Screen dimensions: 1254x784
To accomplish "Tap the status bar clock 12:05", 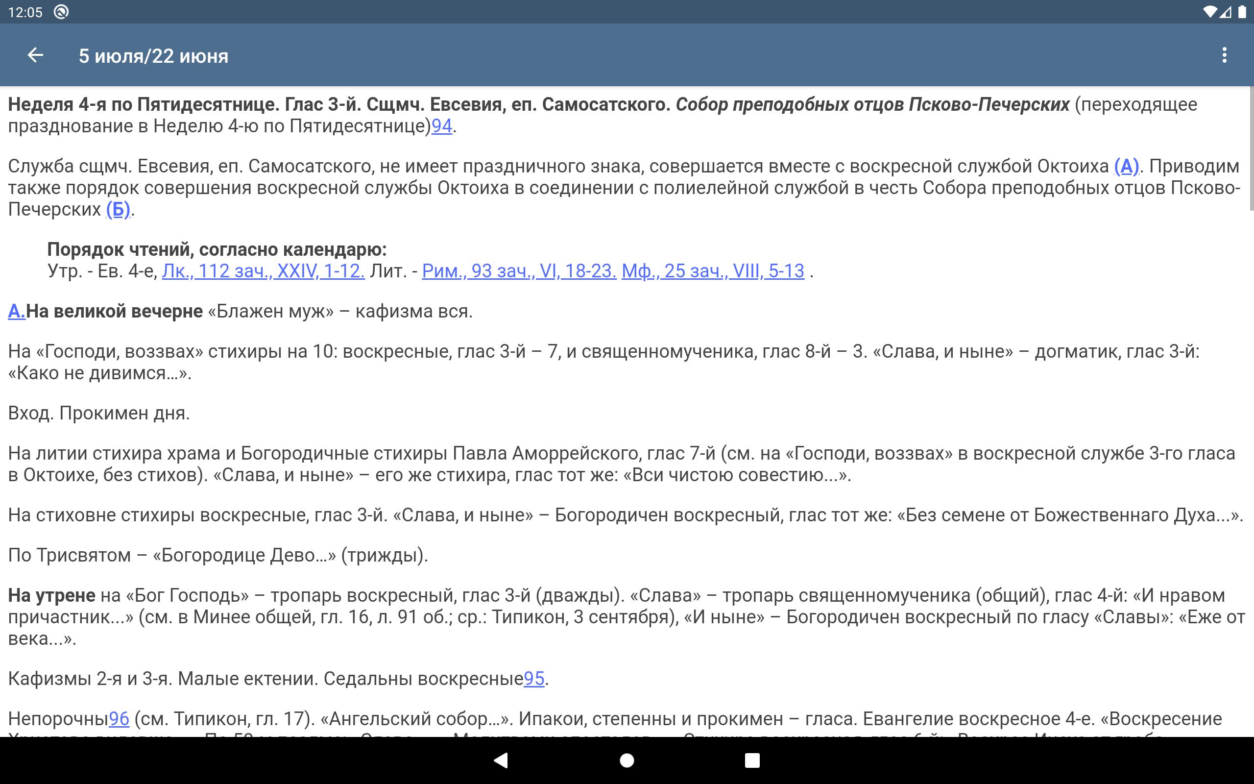I will coord(25,12).
